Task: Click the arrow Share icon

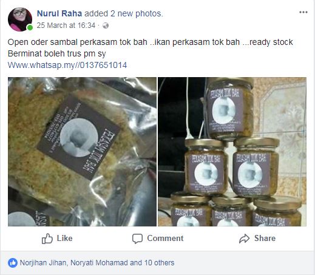Action: [x=245, y=239]
